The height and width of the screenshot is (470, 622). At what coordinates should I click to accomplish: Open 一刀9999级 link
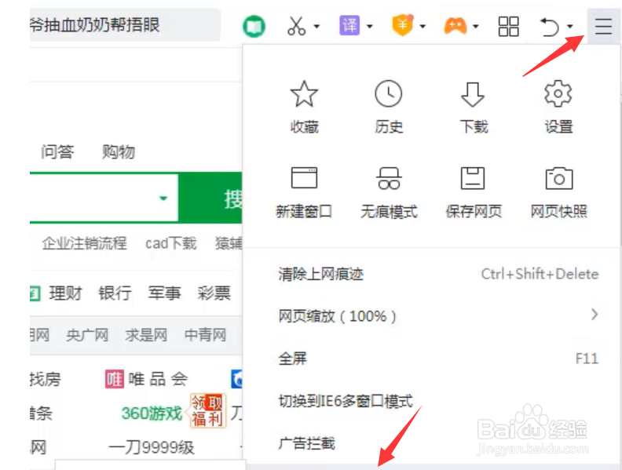click(152, 447)
